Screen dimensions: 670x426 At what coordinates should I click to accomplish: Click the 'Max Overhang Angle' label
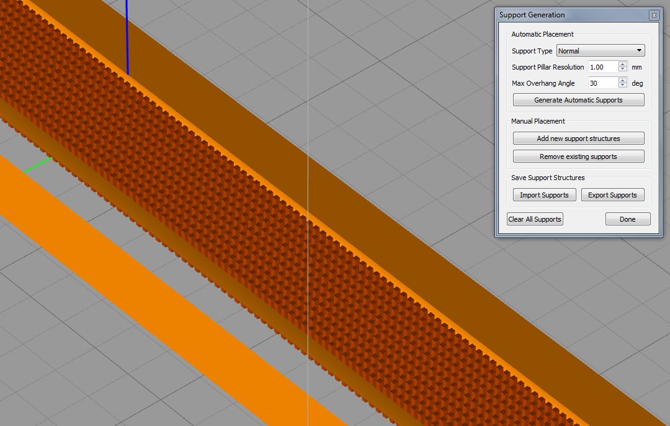pos(543,83)
